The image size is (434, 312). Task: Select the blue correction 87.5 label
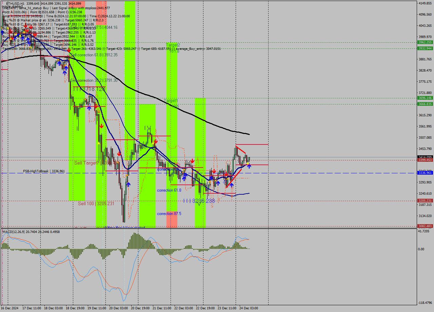[169, 214]
